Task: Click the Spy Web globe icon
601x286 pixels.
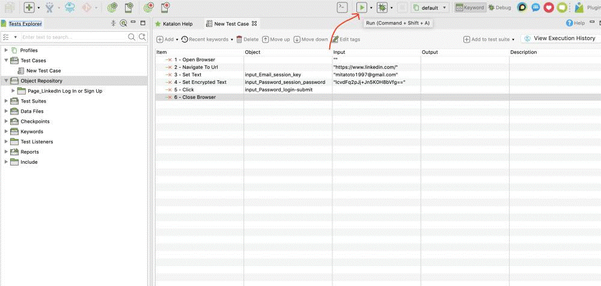Action: click(x=112, y=7)
